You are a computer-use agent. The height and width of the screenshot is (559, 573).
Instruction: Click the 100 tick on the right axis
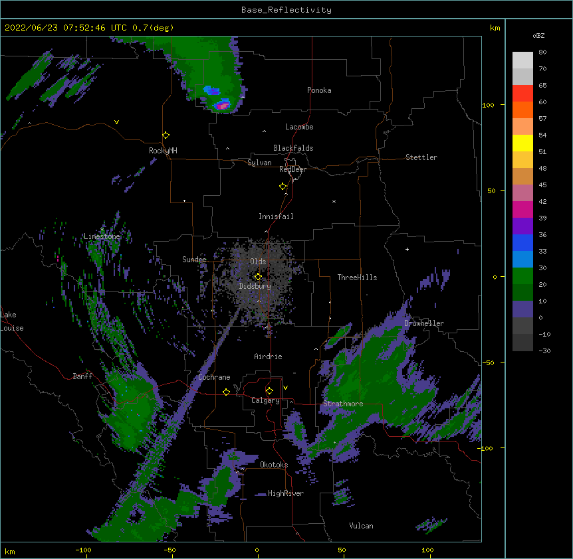pyautogui.click(x=488, y=105)
